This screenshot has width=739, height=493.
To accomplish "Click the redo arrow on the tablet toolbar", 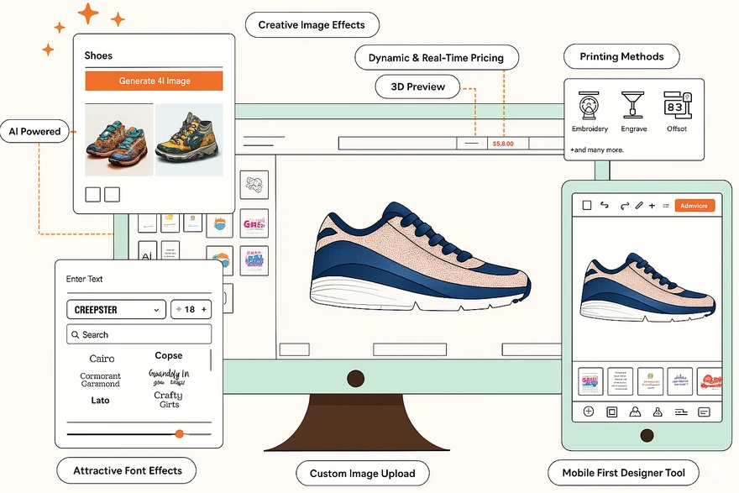I will click(625, 205).
